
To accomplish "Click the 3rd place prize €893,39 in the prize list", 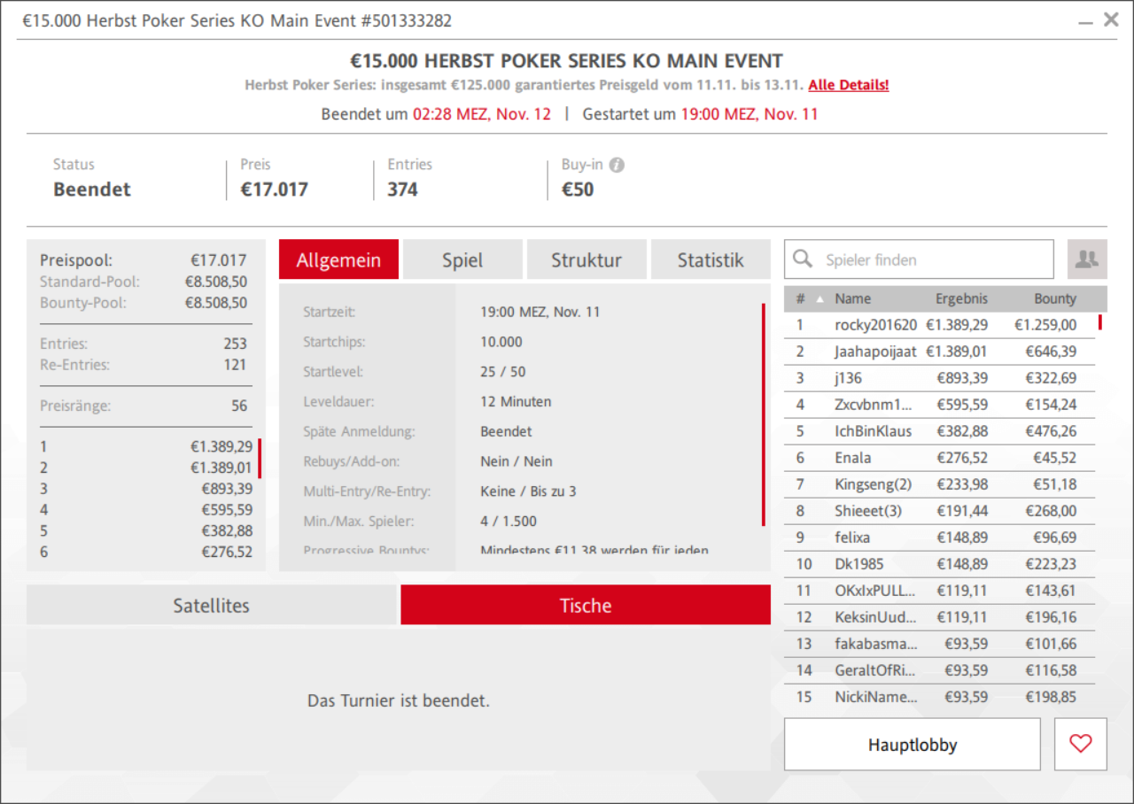I will pyautogui.click(x=226, y=489).
